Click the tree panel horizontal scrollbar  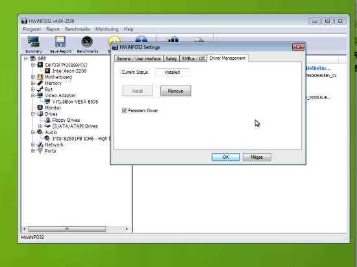tap(75, 229)
